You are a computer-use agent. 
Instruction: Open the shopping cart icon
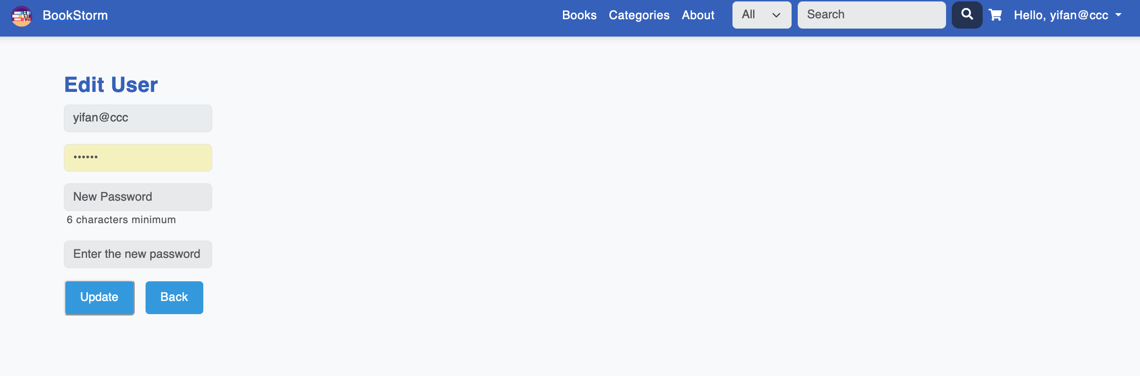point(995,15)
